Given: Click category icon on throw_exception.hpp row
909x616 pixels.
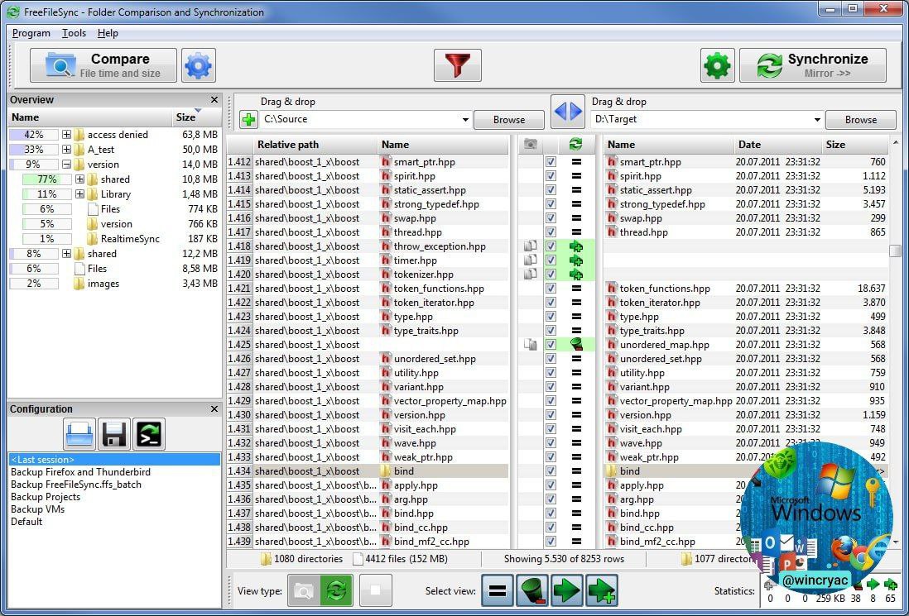Looking at the screenshot, I should point(530,246).
